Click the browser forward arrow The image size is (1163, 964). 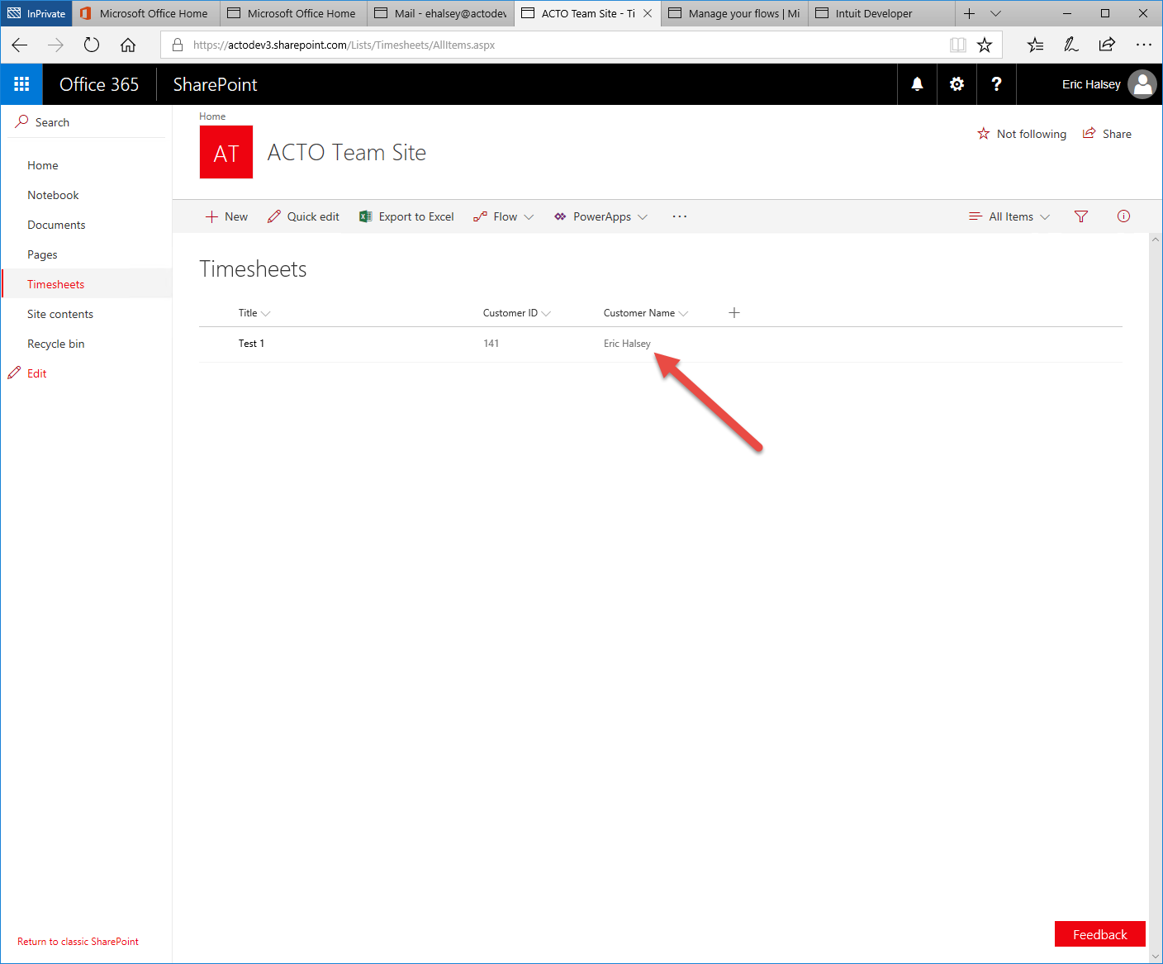(x=56, y=45)
